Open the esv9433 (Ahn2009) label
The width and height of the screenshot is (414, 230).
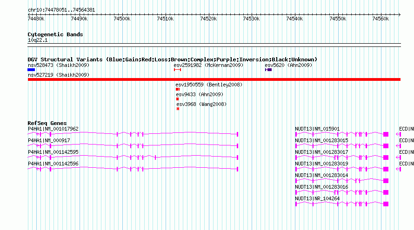(x=200, y=94)
